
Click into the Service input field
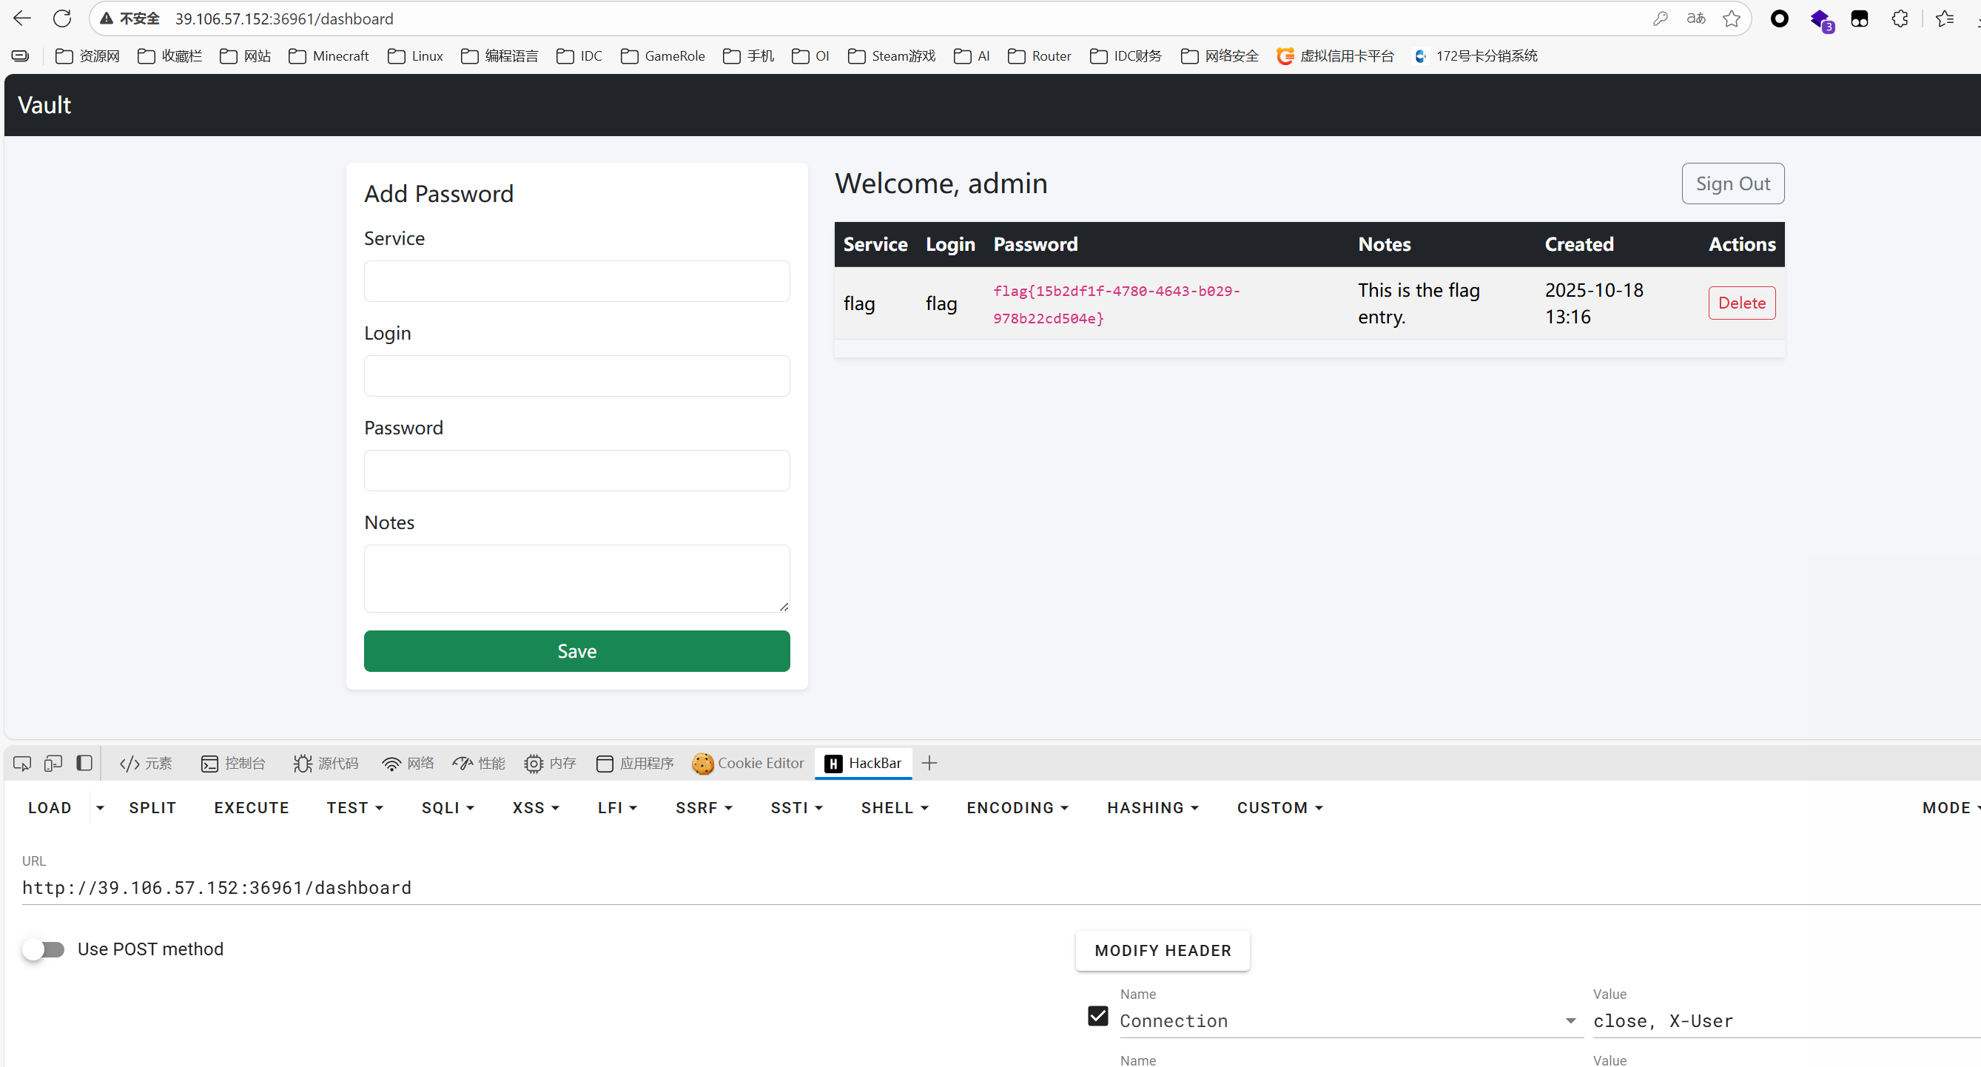tap(576, 281)
